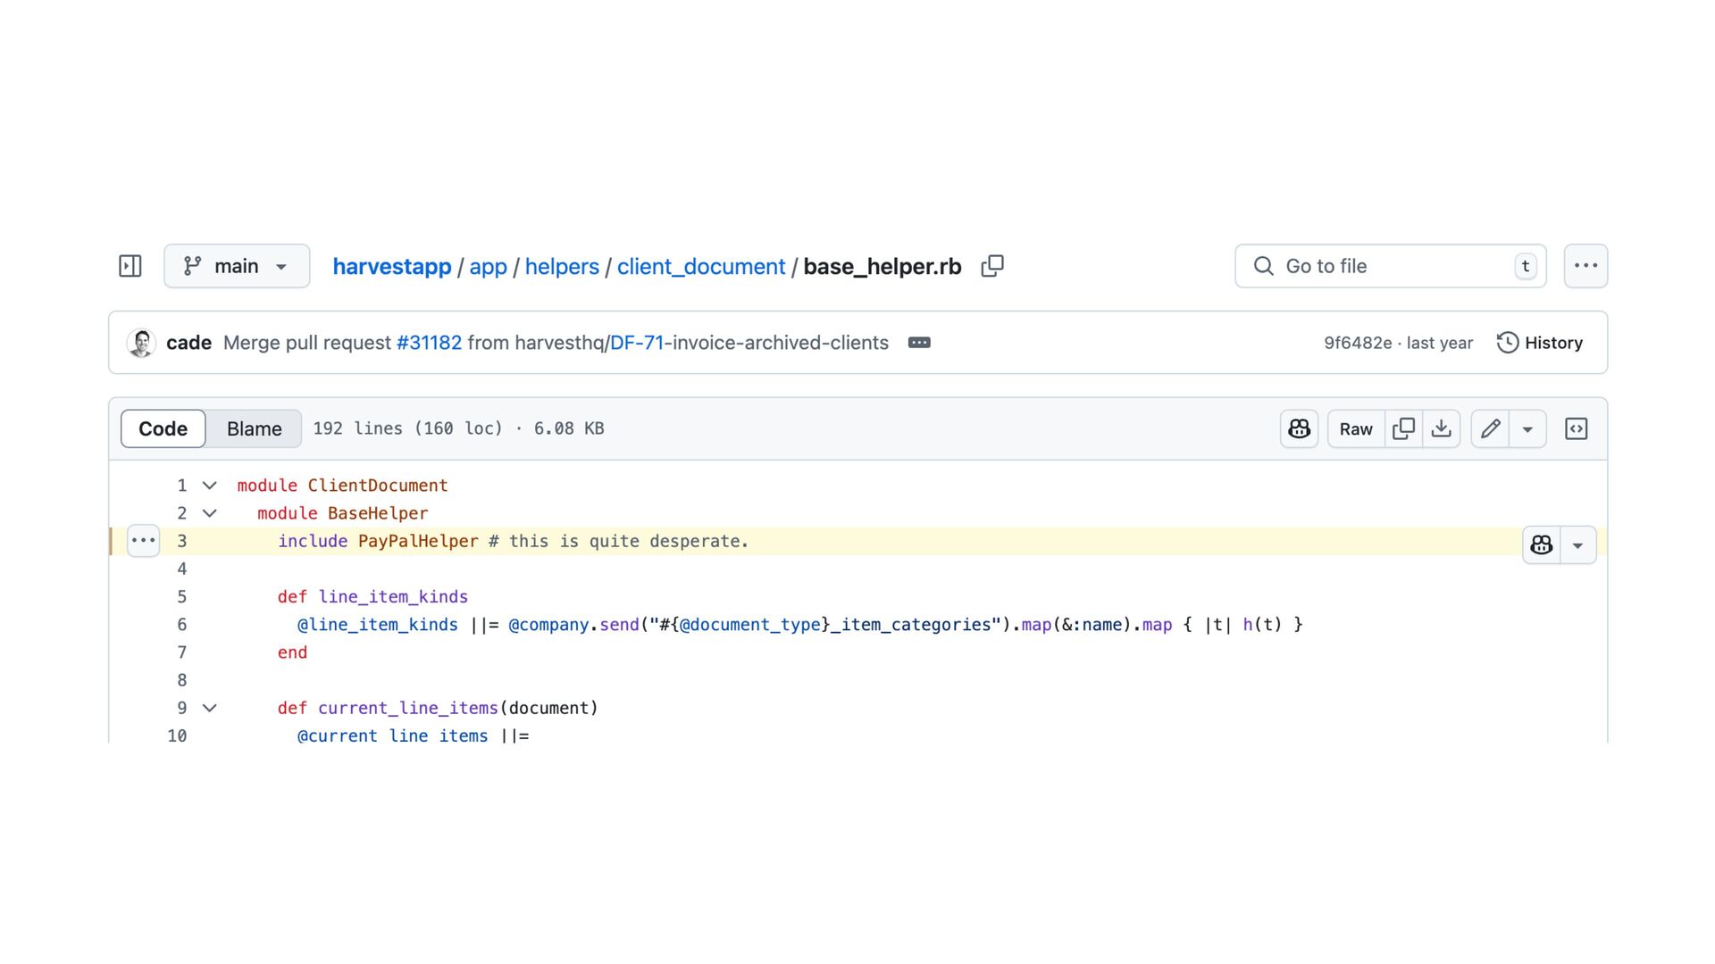Toggle the file tree side panel icon

[130, 266]
